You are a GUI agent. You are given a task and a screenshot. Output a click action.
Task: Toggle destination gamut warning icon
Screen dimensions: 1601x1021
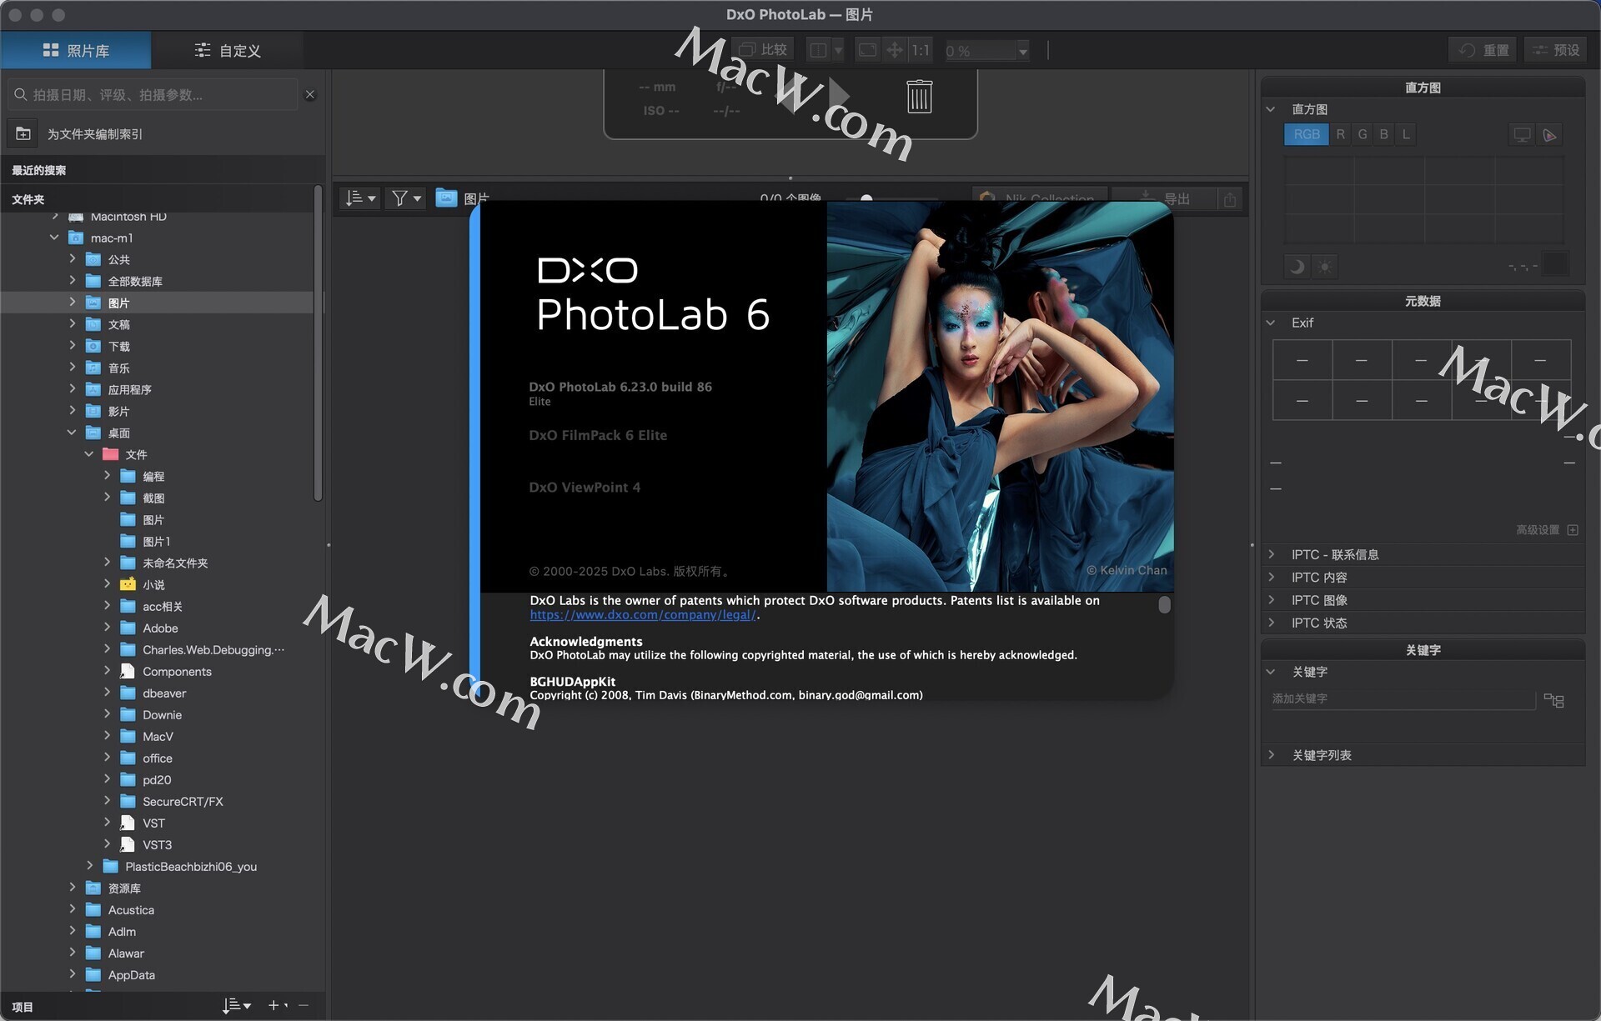pos(1549,135)
